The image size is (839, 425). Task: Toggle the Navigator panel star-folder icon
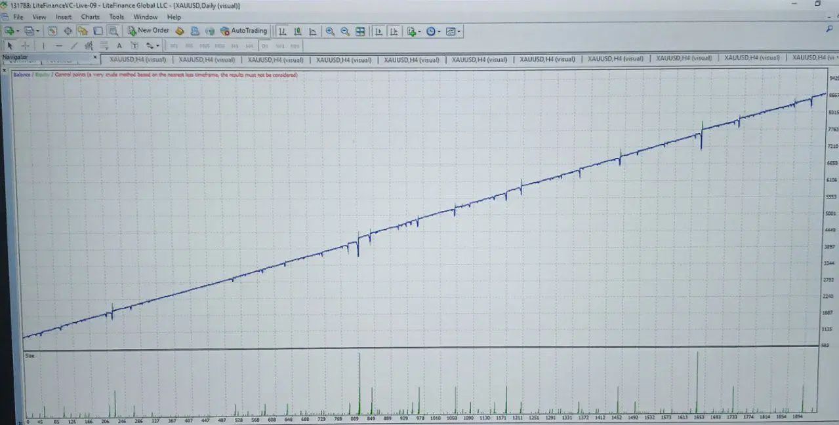[83, 31]
